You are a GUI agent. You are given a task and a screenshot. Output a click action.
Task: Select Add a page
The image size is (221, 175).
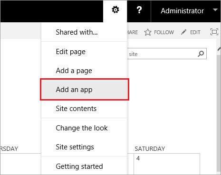point(84,71)
